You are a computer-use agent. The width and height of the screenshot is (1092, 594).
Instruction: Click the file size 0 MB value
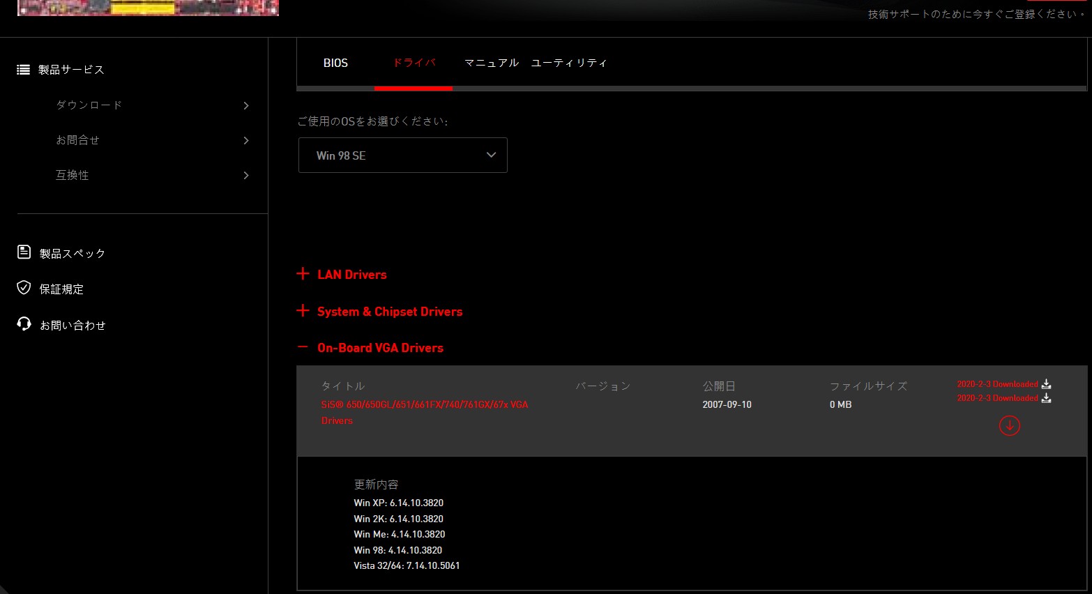[x=840, y=404]
